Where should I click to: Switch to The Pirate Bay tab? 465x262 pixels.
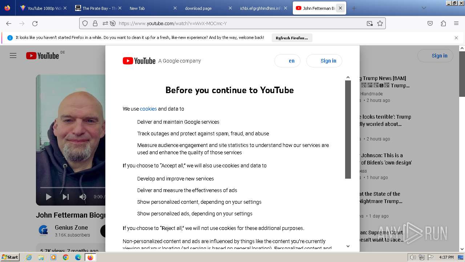click(x=98, y=8)
